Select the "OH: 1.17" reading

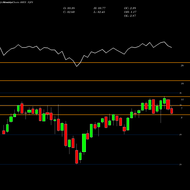click(x=130, y=12)
